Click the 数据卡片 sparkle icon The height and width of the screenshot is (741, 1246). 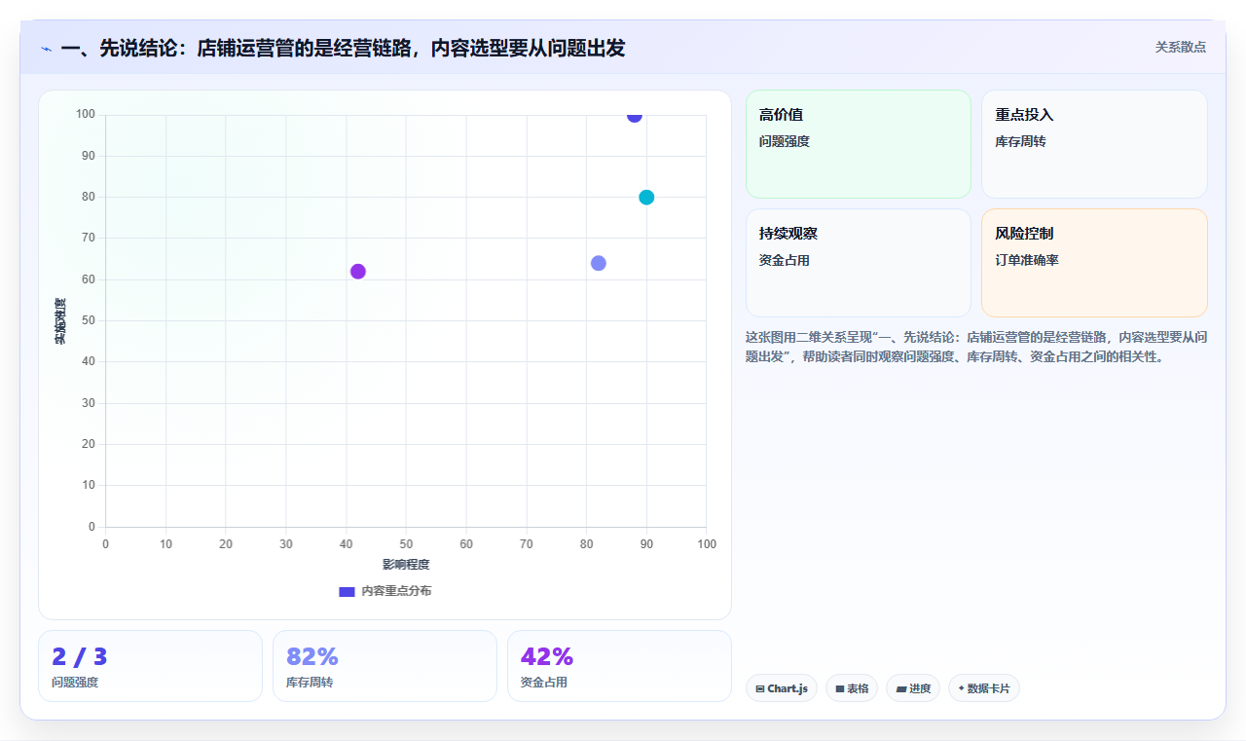point(961,688)
